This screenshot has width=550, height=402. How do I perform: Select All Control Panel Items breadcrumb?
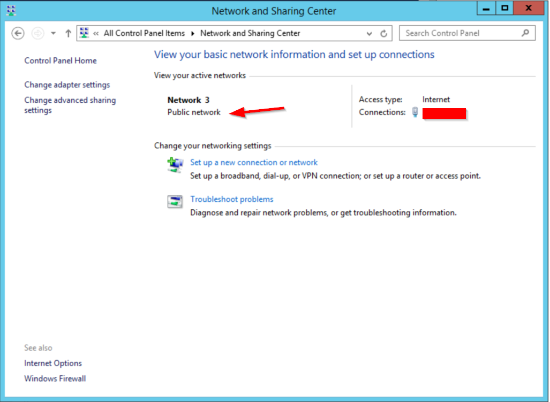click(144, 33)
